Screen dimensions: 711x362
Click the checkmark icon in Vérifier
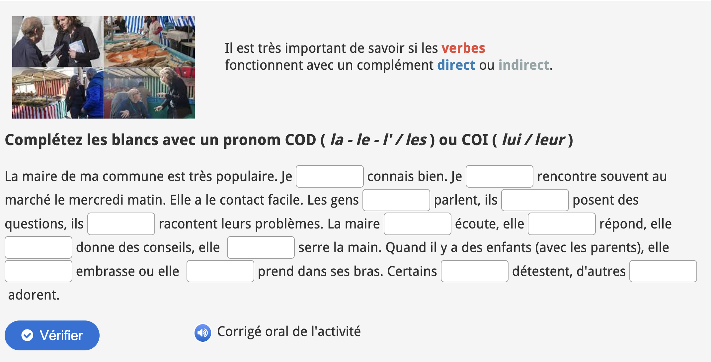pyautogui.click(x=27, y=335)
